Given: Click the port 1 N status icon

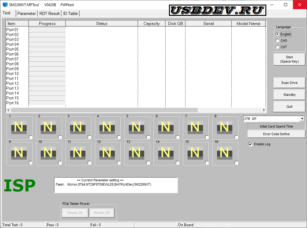Looking at the screenshot, I should click(x=19, y=127).
